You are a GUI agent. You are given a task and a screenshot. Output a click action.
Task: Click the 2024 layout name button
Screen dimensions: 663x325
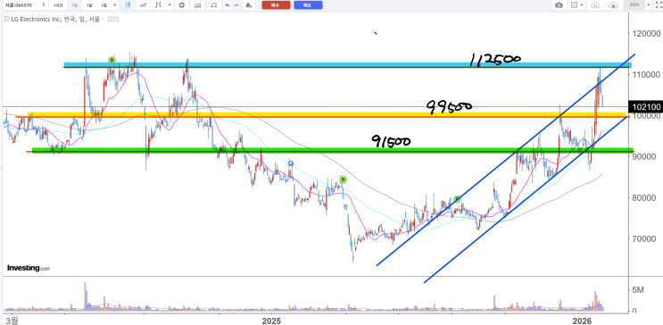(634, 5)
